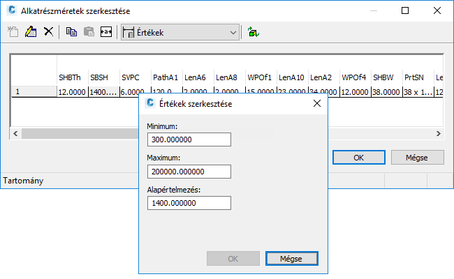Click the horizontal scrollbar thumb

[x=80, y=134]
